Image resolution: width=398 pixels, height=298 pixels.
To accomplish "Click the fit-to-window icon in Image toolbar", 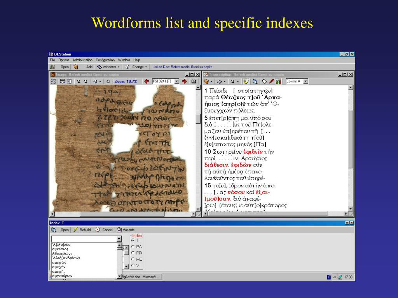I will coord(53,81).
